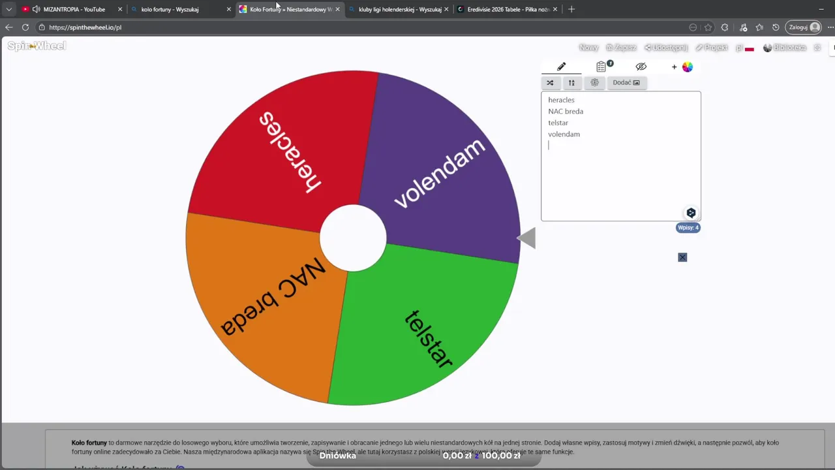Close the Koło Fortuny wheel tab
Image resolution: width=835 pixels, height=470 pixels.
coord(337,9)
